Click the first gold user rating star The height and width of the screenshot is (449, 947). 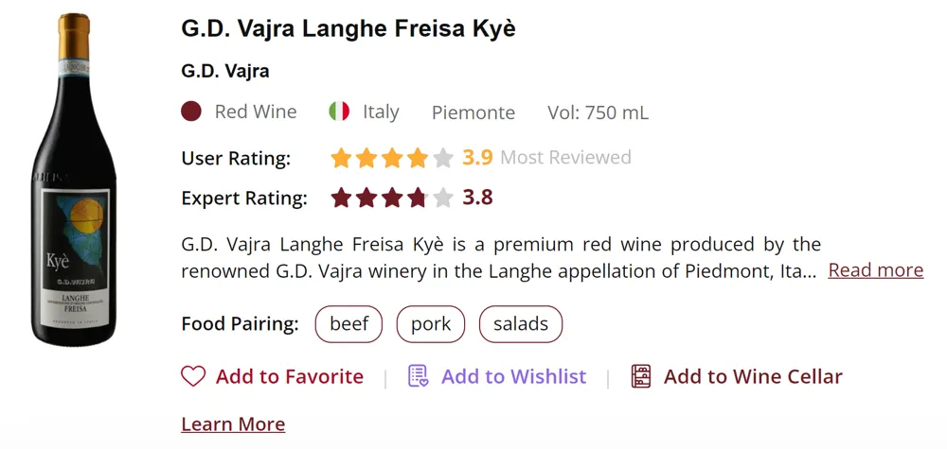coord(341,158)
